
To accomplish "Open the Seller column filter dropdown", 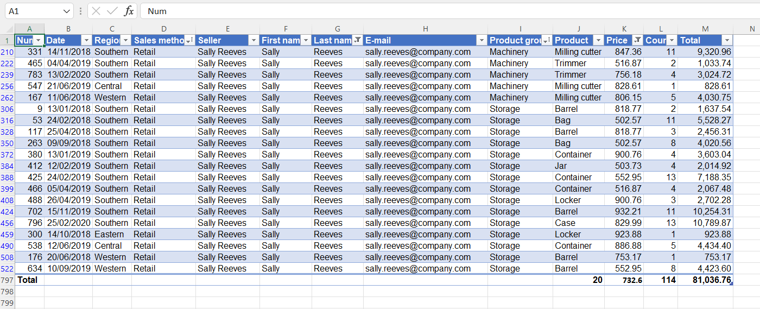I will [x=254, y=40].
